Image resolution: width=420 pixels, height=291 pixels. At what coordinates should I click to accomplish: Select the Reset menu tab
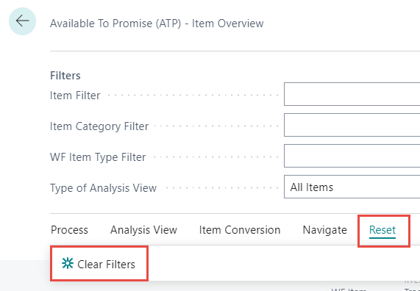pyautogui.click(x=382, y=230)
